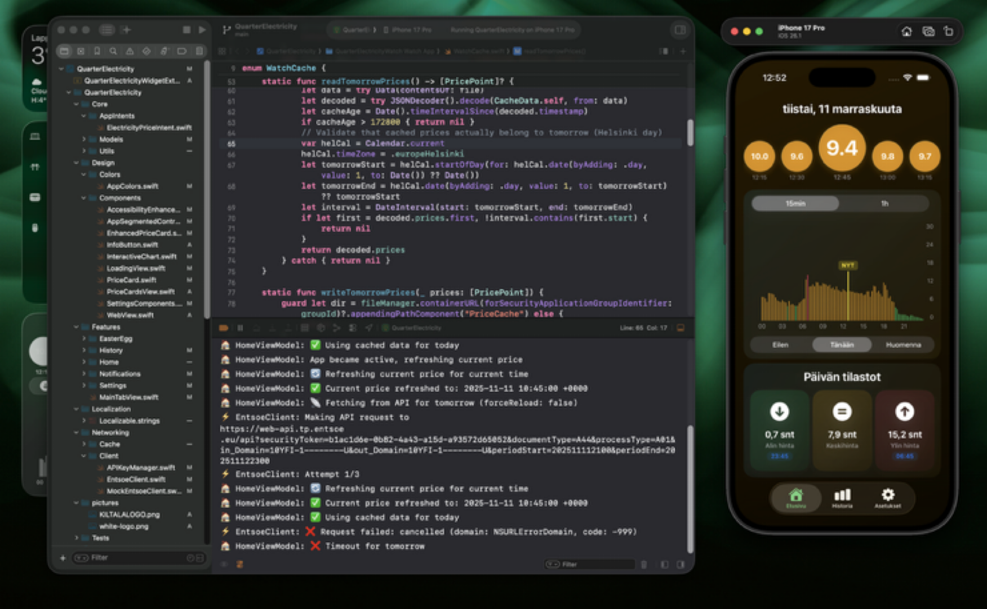Open the Issue navigator warning triangle icon
Screen dimensions: 987x609
[x=130, y=51]
